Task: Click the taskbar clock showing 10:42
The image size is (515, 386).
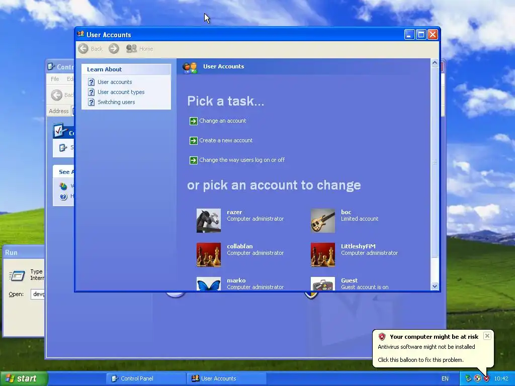Action: 501,378
